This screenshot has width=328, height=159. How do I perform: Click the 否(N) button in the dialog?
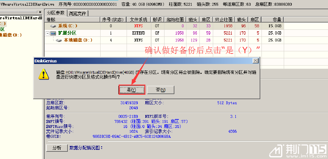click(161, 90)
